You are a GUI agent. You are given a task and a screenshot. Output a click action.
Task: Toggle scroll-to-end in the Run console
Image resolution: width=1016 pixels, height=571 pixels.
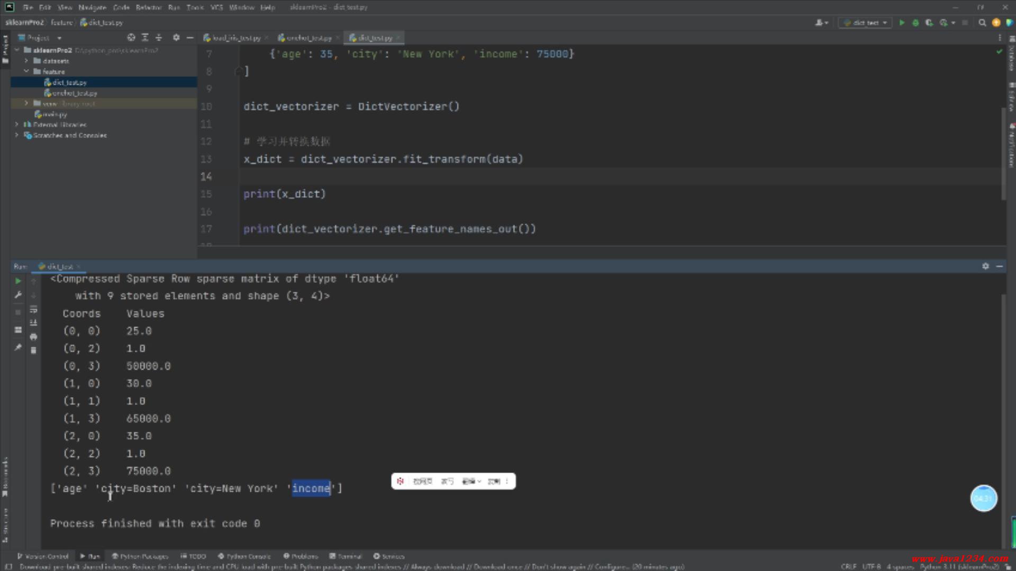click(x=33, y=323)
